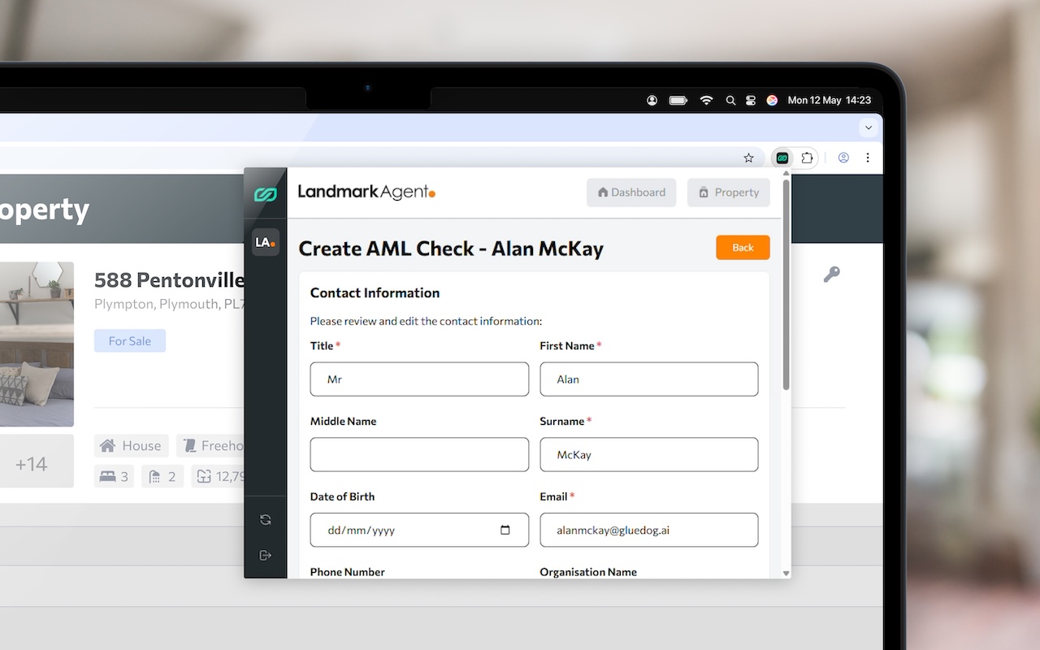The height and width of the screenshot is (650, 1040).
Task: Click the House property type tag
Action: click(132, 445)
